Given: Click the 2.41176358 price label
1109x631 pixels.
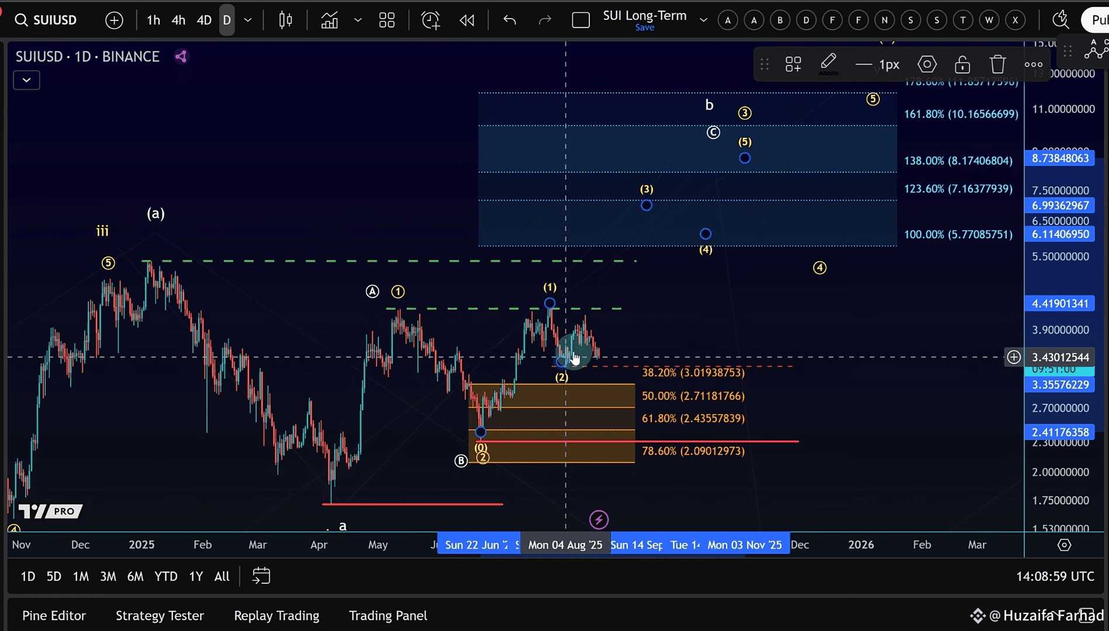Looking at the screenshot, I should point(1060,432).
